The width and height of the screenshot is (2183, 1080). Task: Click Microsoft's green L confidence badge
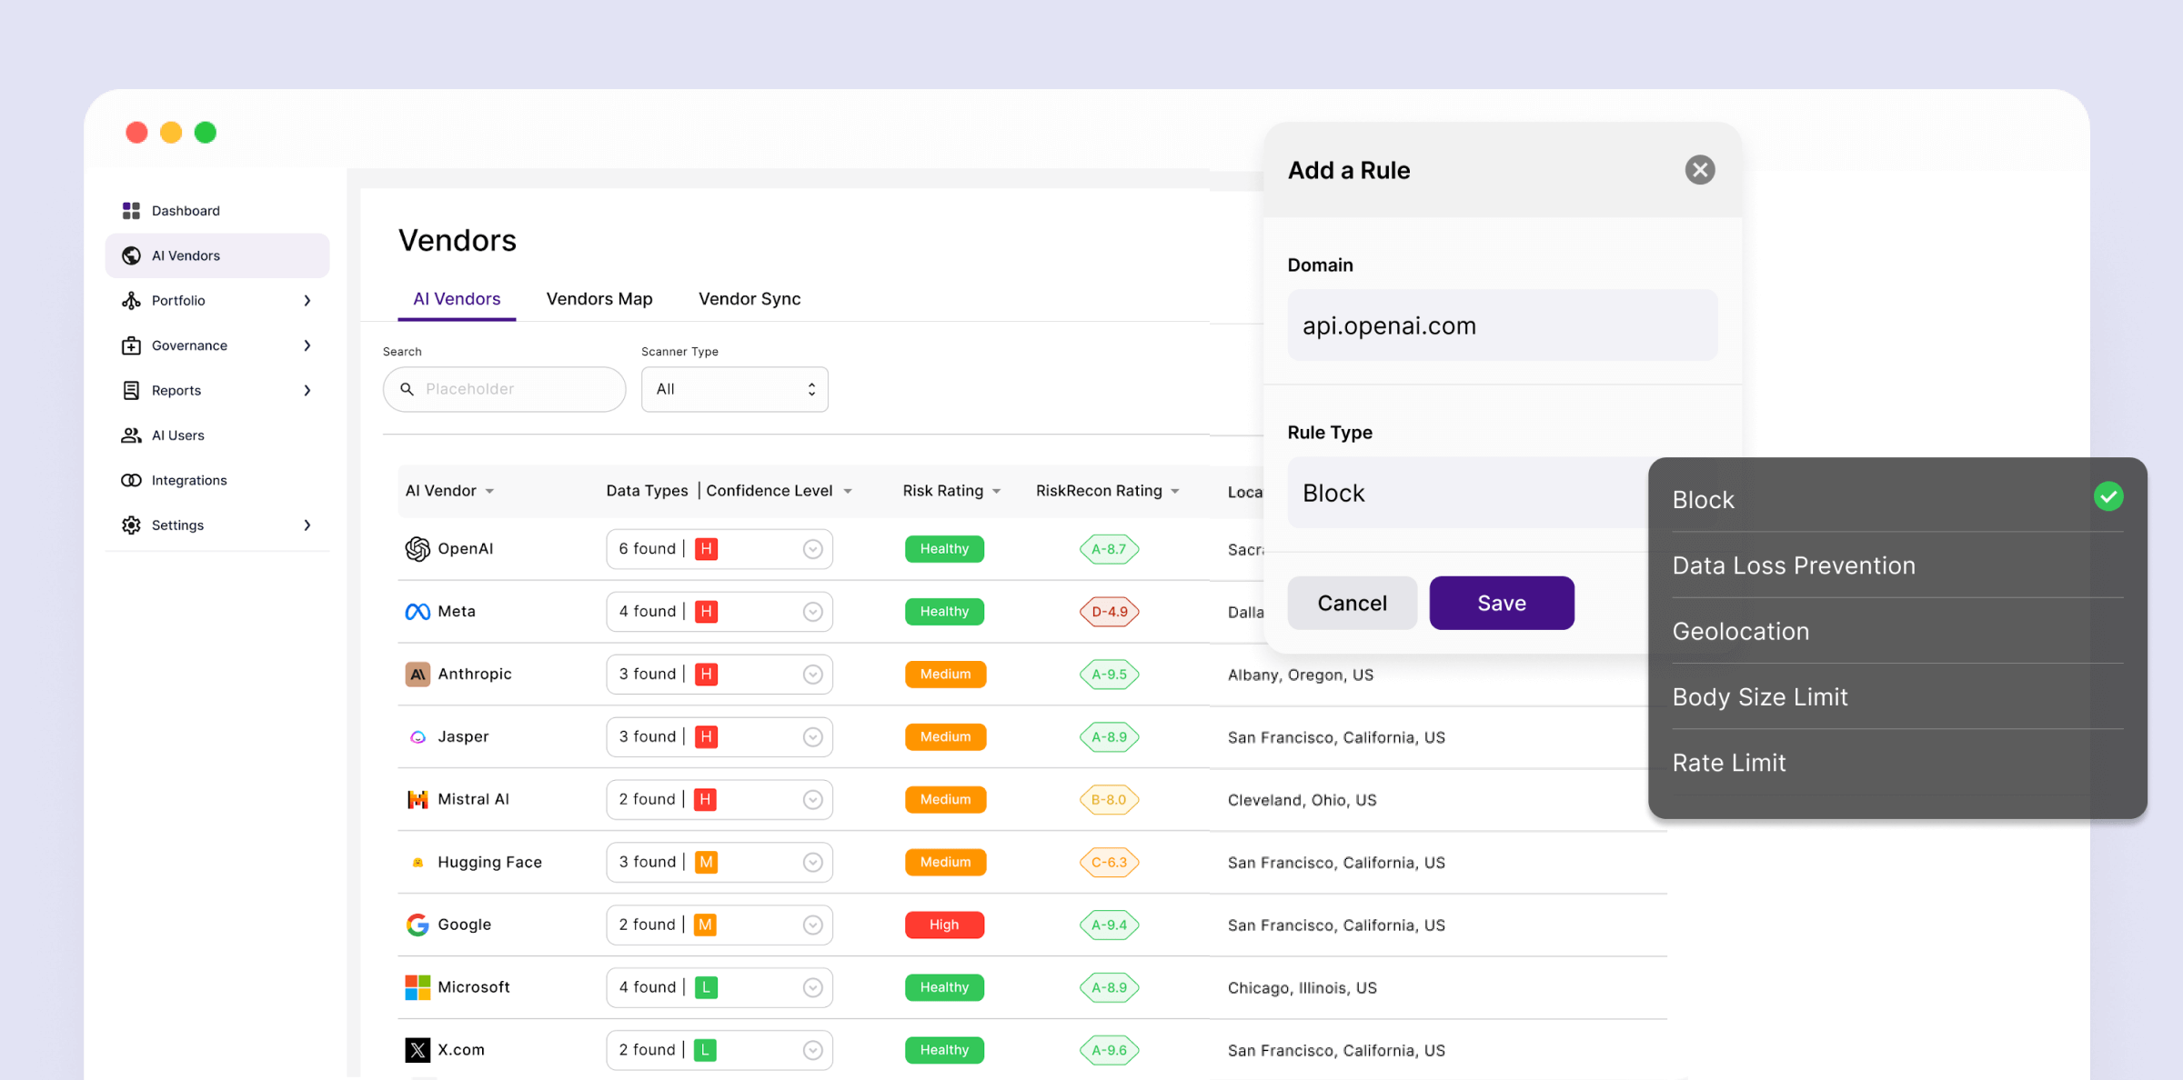706,987
